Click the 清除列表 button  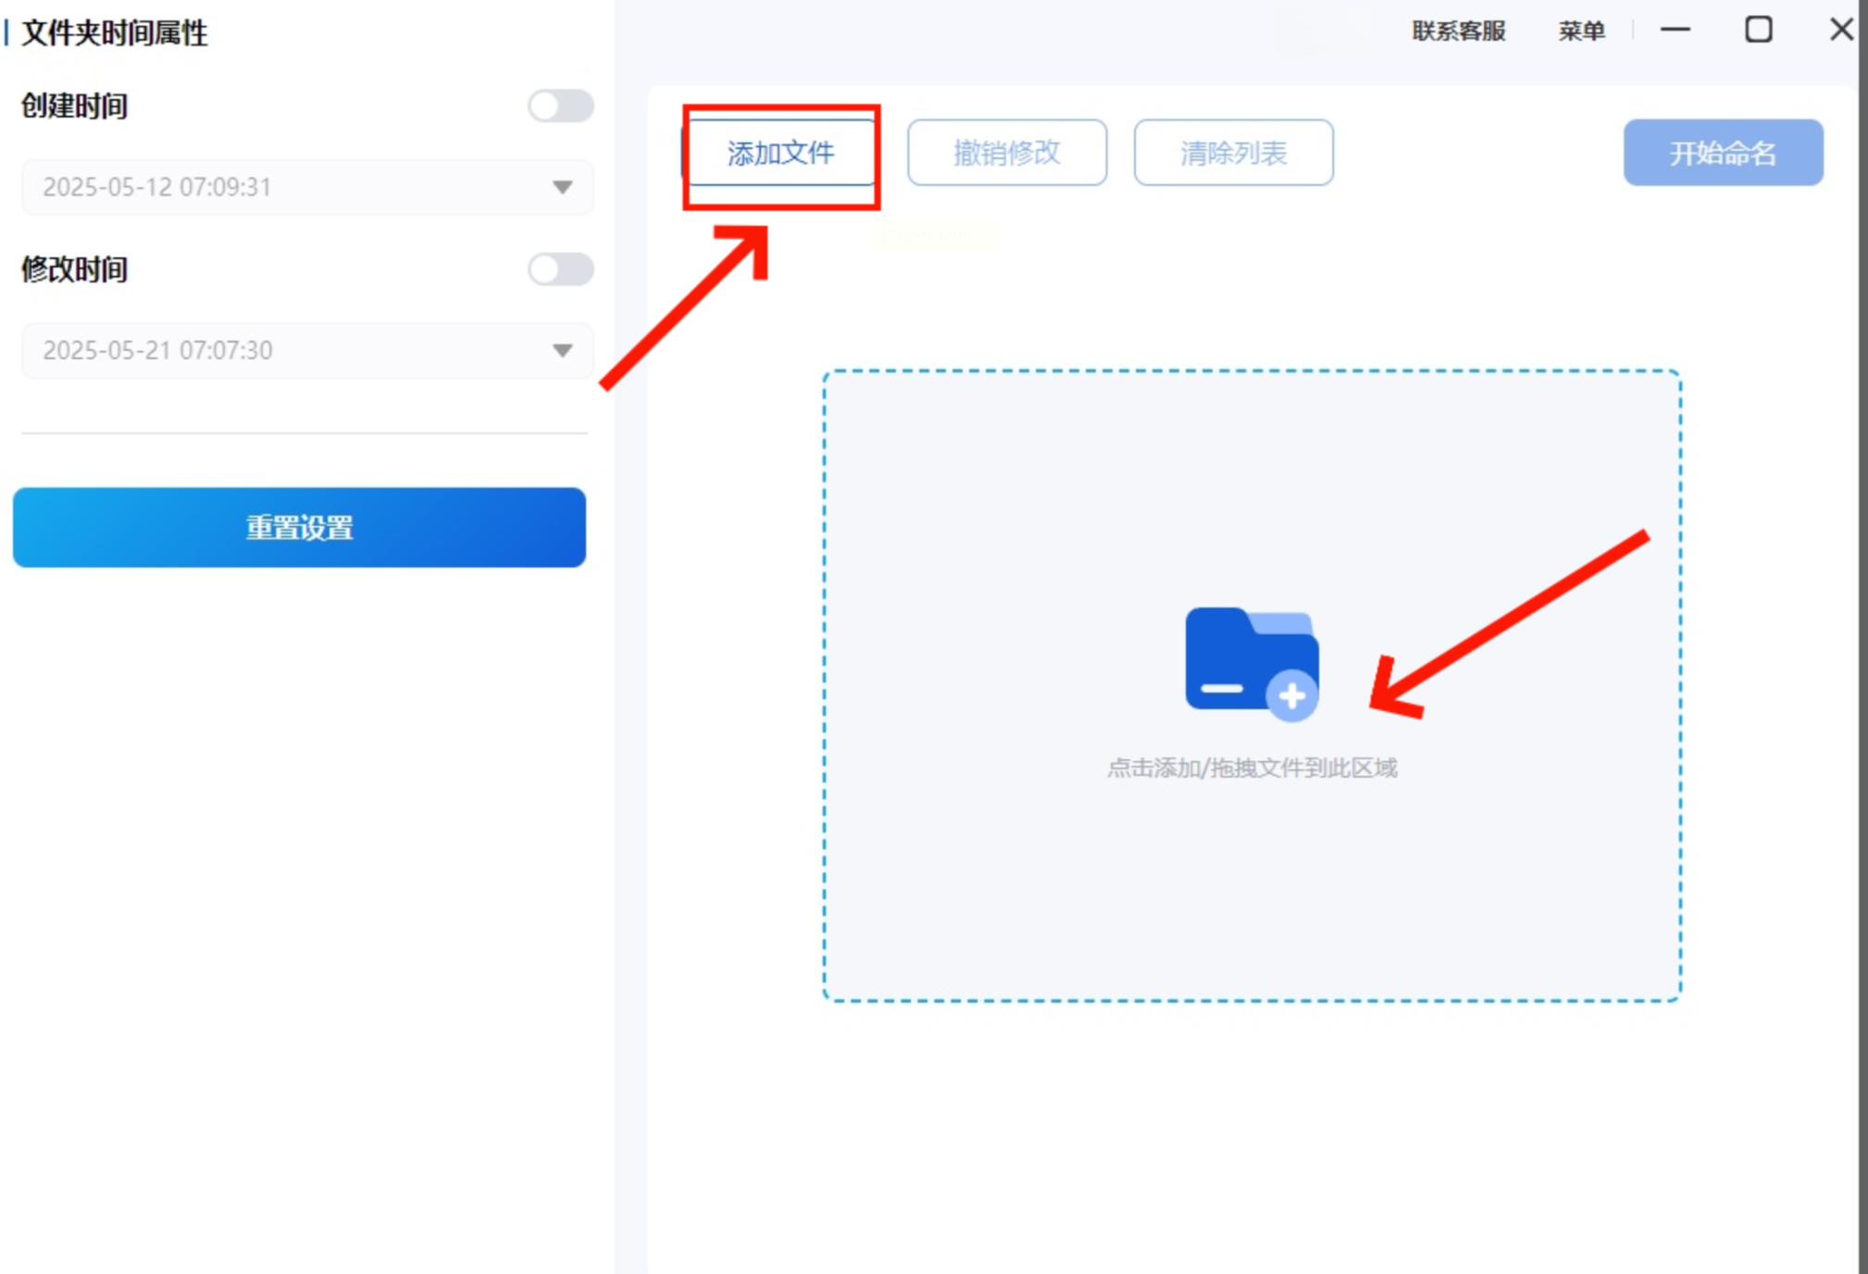tap(1233, 153)
